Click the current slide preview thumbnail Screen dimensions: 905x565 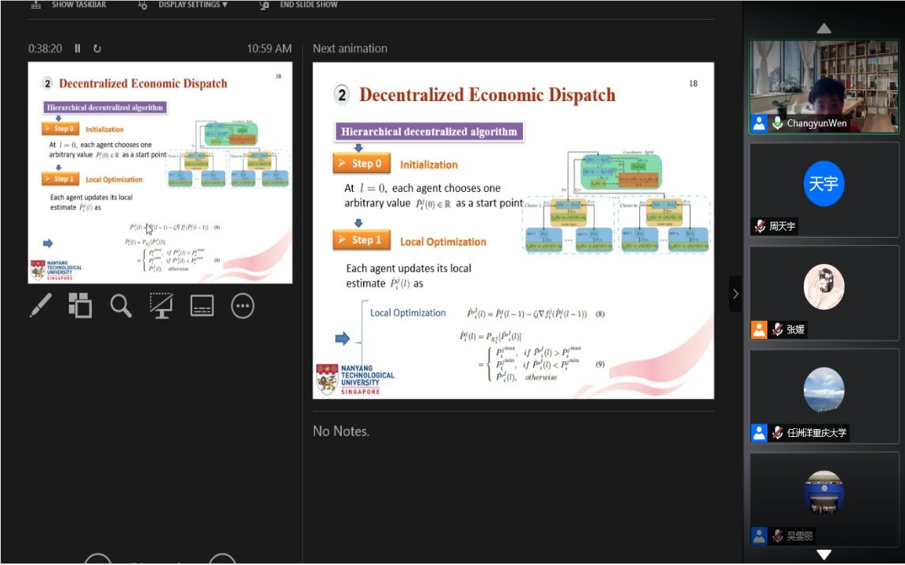(x=160, y=172)
